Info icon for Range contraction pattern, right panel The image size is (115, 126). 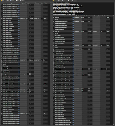(73, 91)
